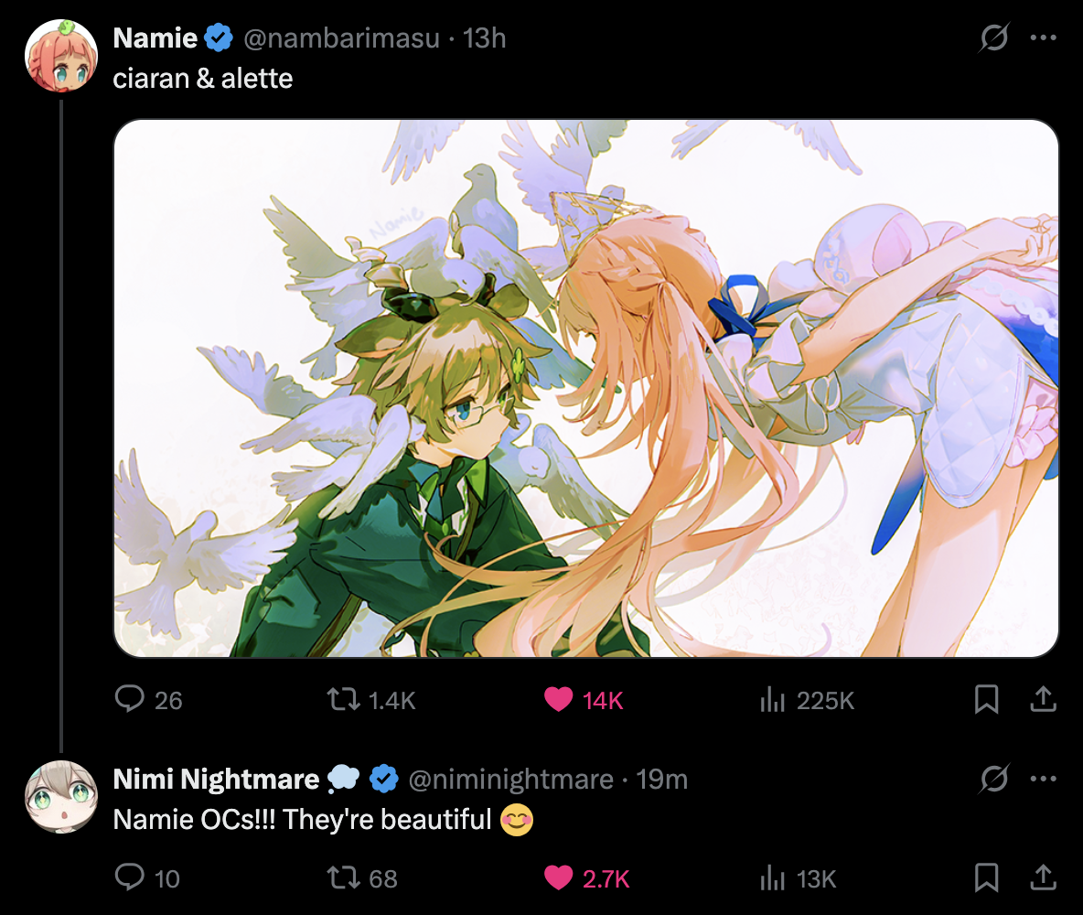The width and height of the screenshot is (1083, 915).
Task: Open more options on Nimi Nightmare's reply
Action: (x=1043, y=779)
